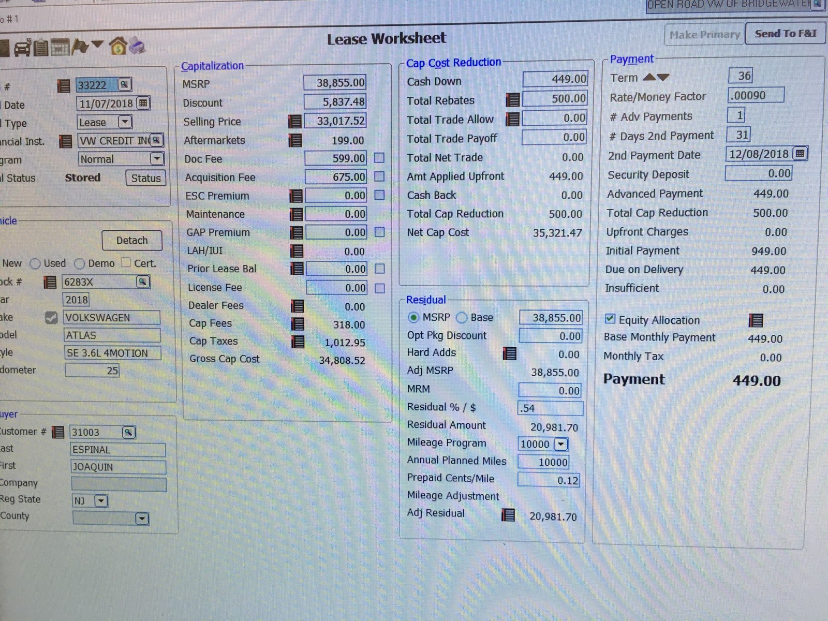828x621 pixels.
Task: Open the detail icon next to GAP Premium
Action: coord(297,233)
